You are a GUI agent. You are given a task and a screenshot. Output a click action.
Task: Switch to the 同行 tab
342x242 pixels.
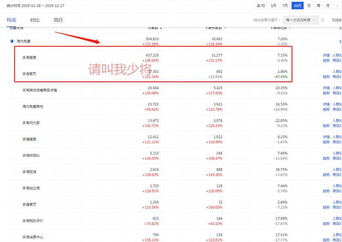click(x=58, y=20)
